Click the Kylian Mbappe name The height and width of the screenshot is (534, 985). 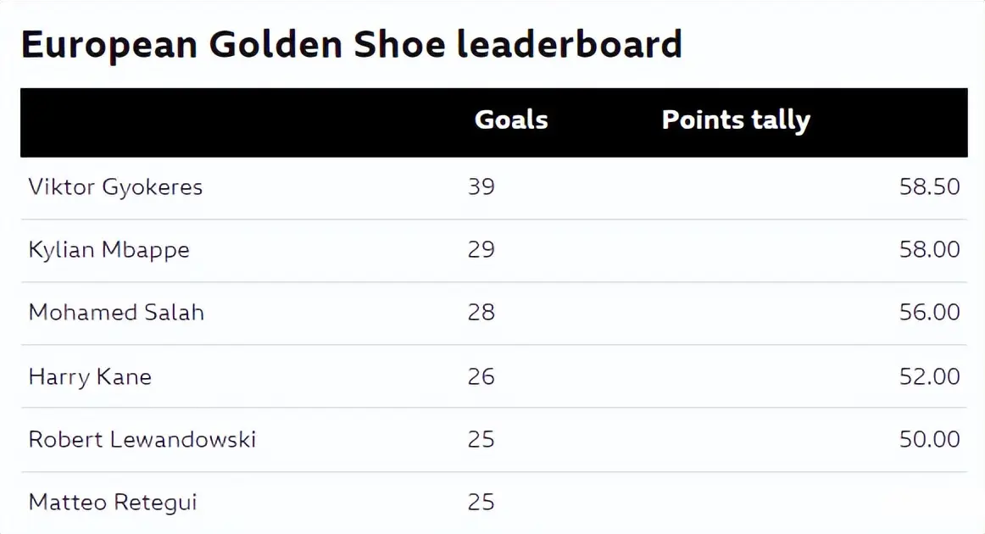click(109, 250)
